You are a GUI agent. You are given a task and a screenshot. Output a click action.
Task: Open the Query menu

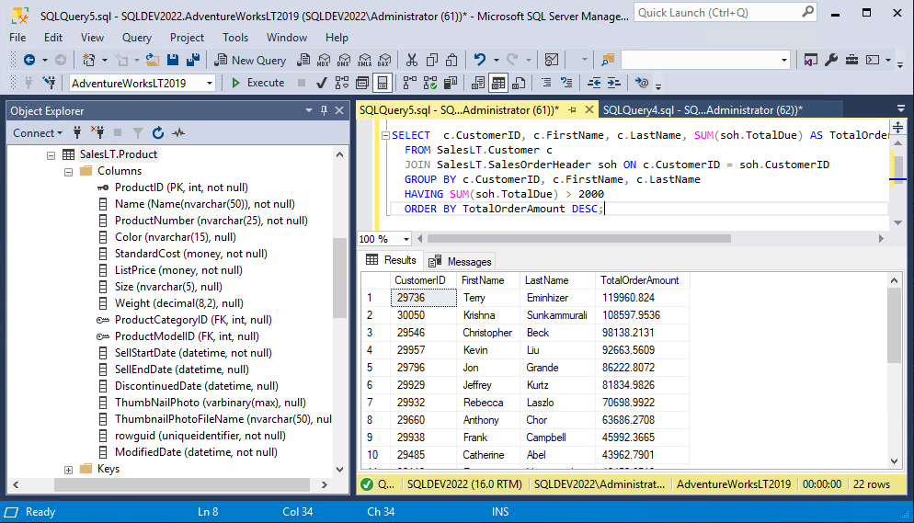pos(137,38)
